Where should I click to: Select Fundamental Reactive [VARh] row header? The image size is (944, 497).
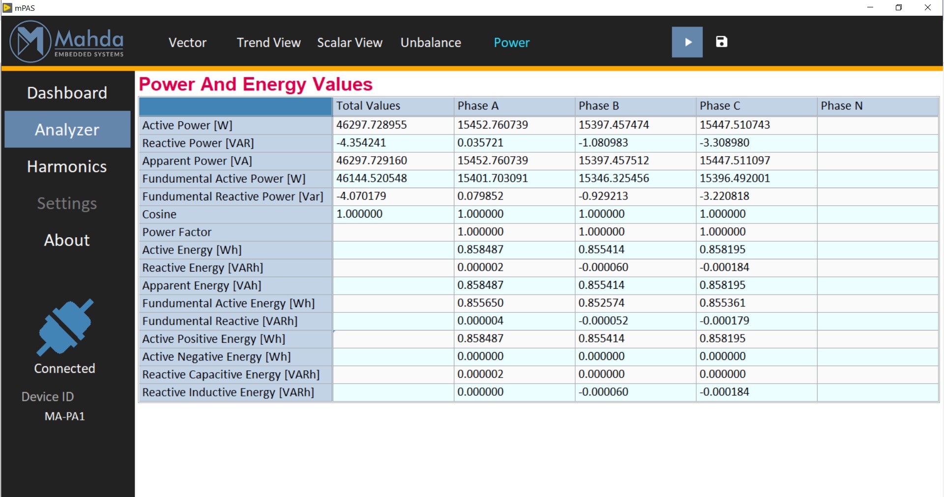[236, 321]
